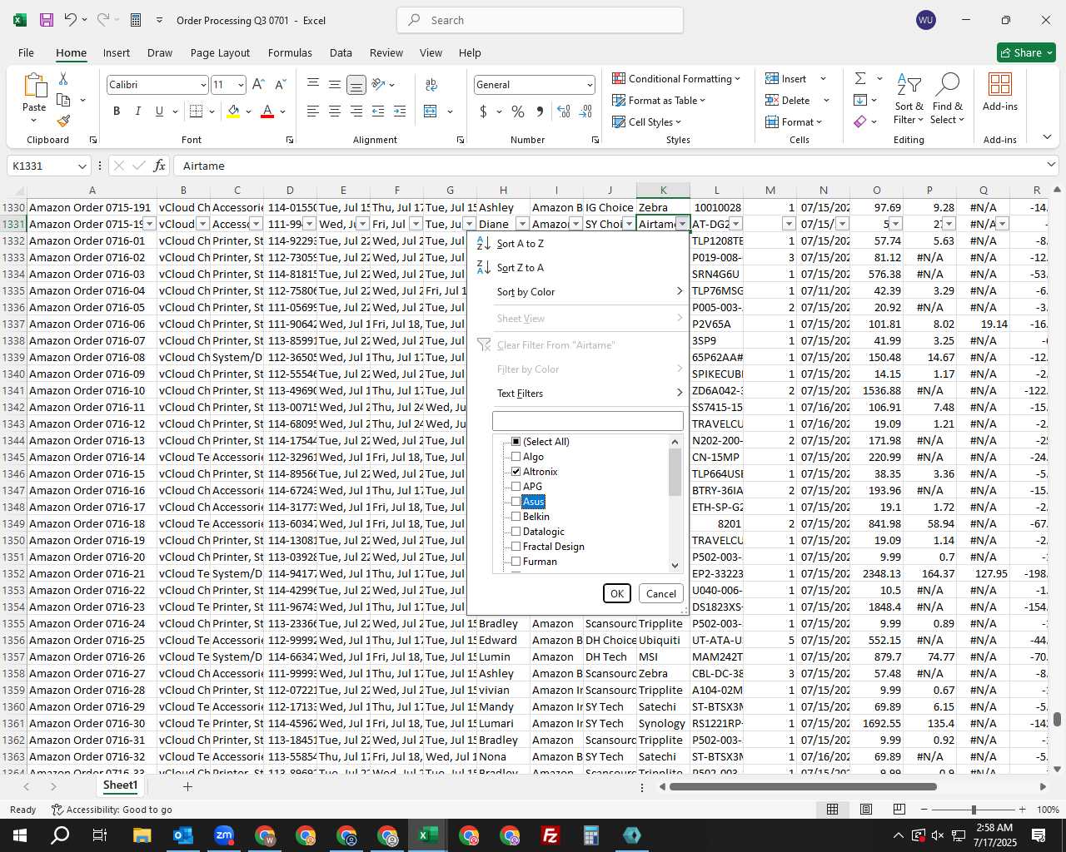The image size is (1066, 852).
Task: Click the Undo arrow icon
Action: [71, 20]
